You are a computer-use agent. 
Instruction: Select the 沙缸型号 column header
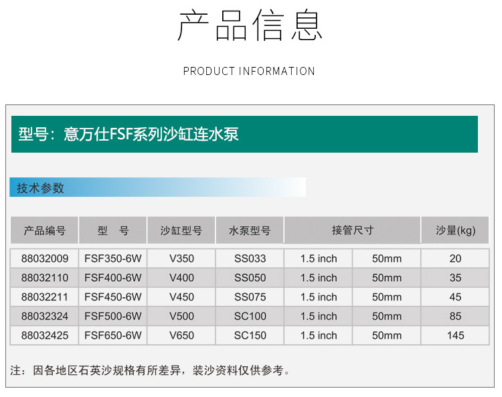click(181, 230)
